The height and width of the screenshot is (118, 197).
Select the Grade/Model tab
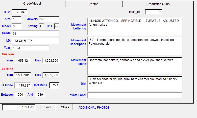[32, 4]
